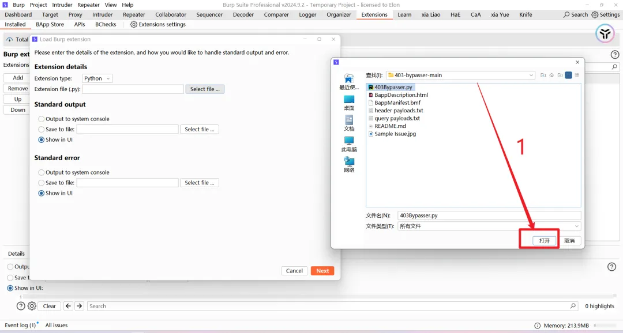Click the next match right arrow
Screen dimensions: 623x333
click(x=79, y=306)
